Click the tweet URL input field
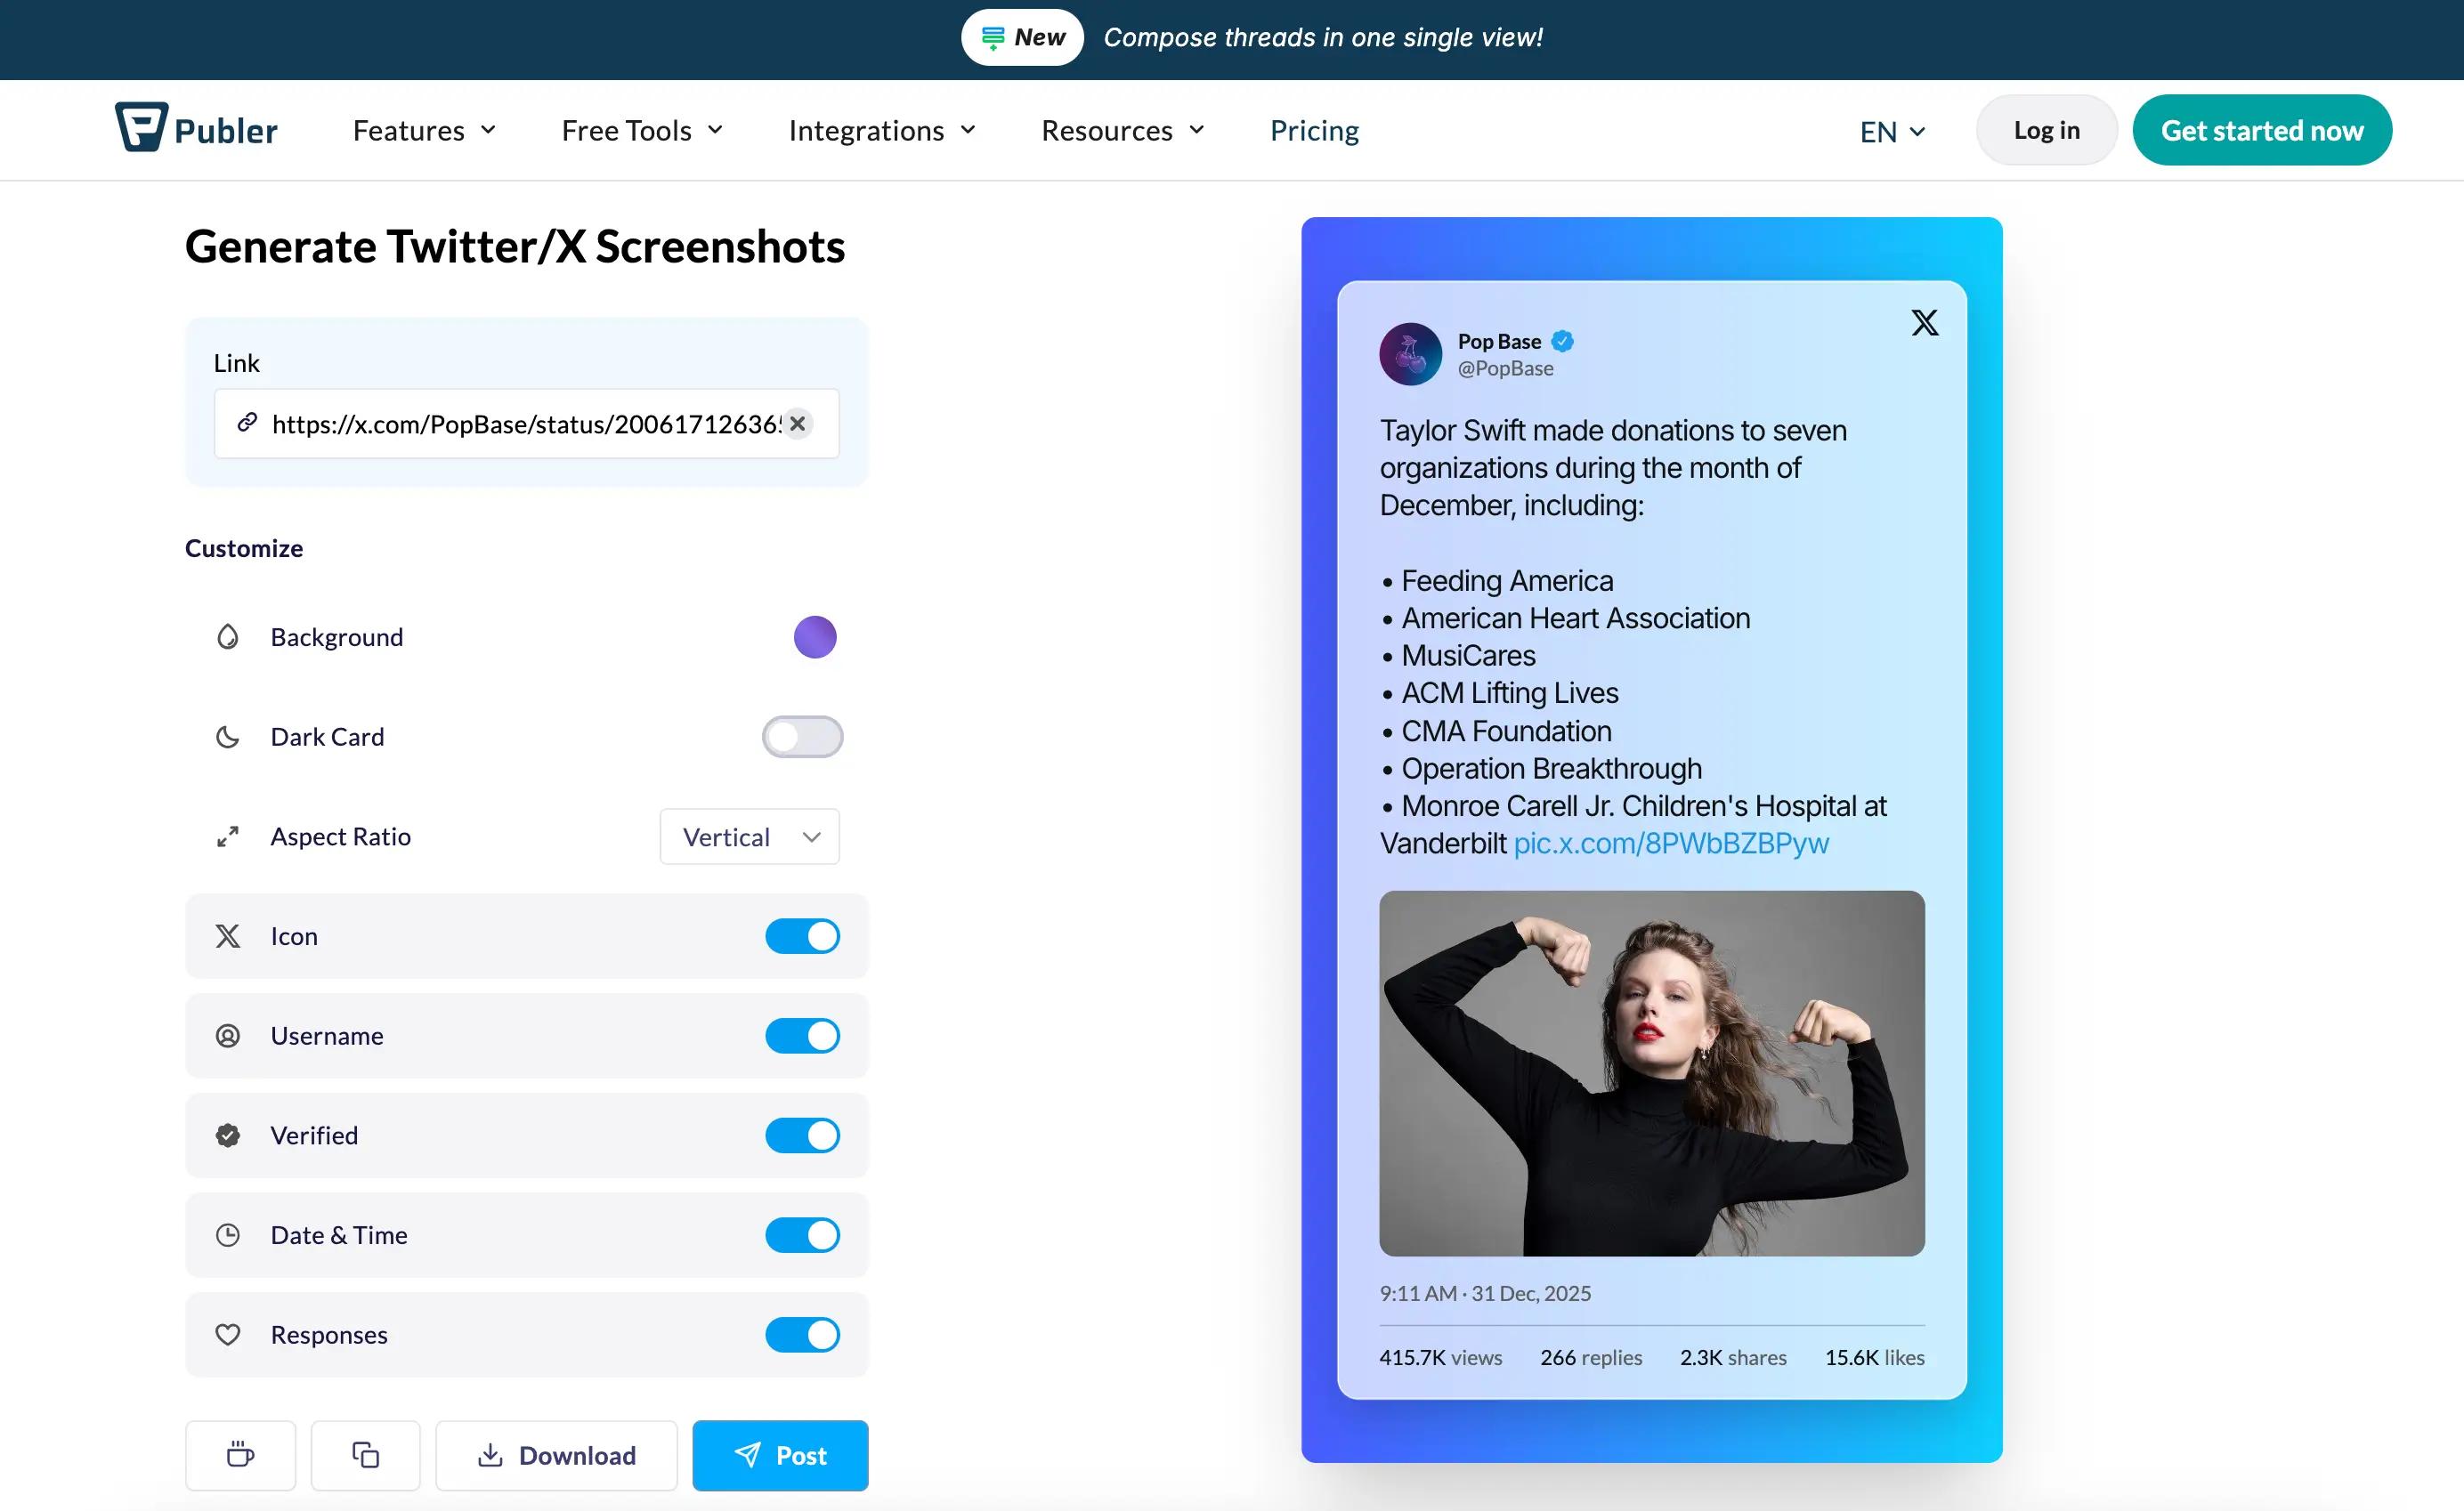2464x1511 pixels. 526,424
